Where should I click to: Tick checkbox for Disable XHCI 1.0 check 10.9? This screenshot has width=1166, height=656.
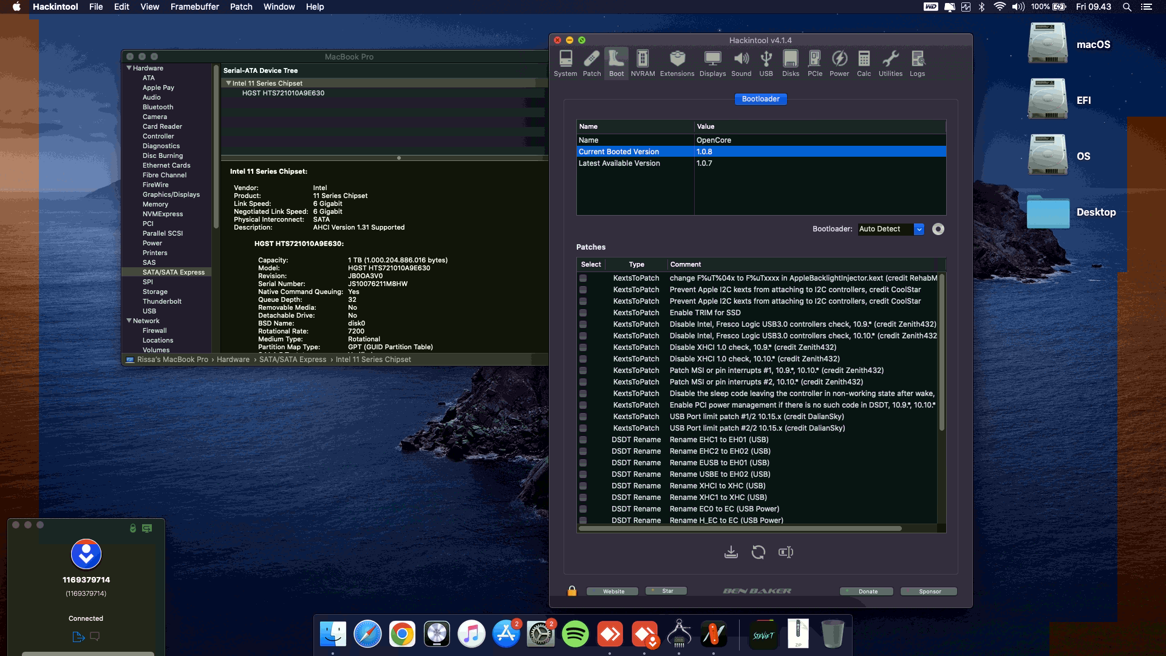click(583, 347)
